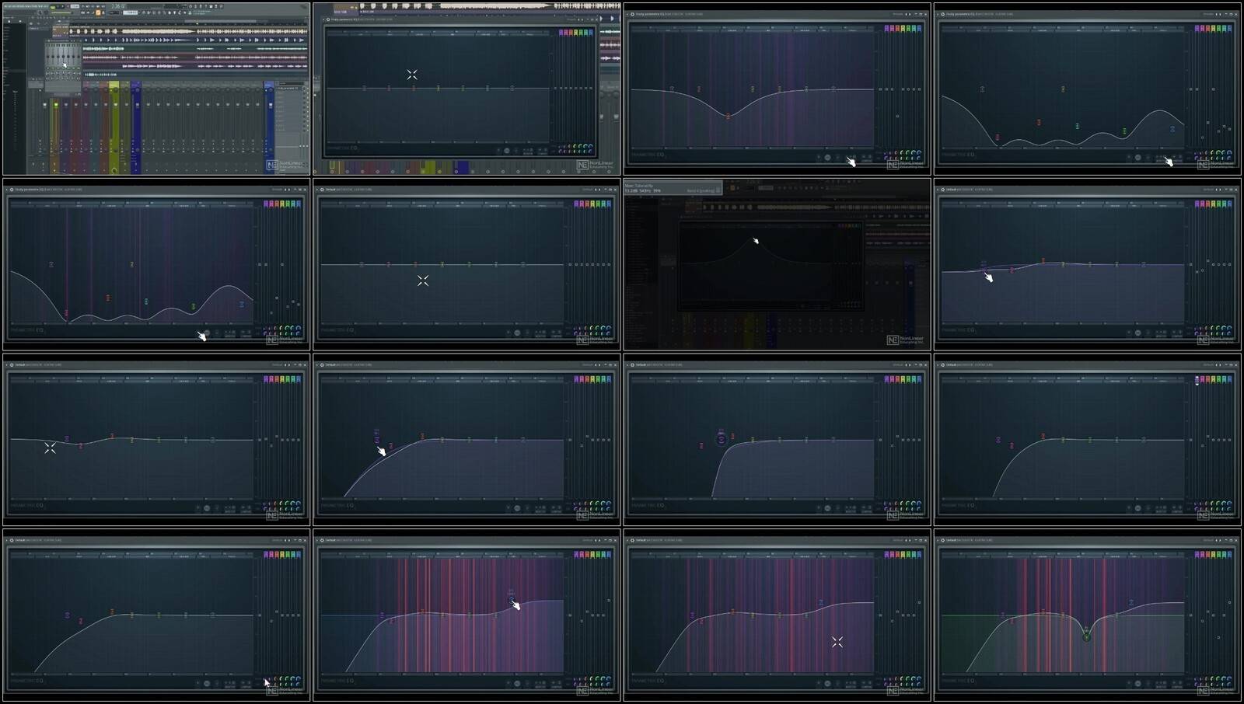Select the yellow-highlighted mixer track in the mixer overview

point(114,128)
